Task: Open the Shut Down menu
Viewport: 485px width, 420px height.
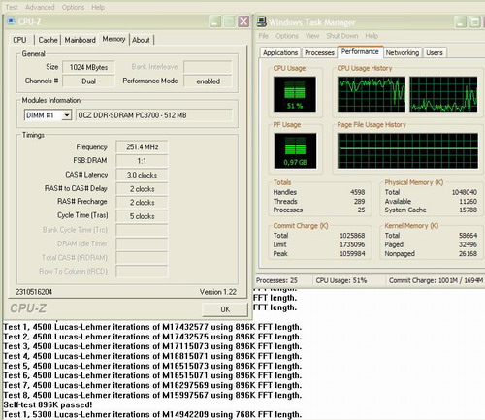Action: pos(342,36)
